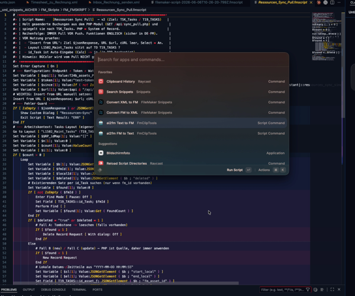Click the 'Else' statement on line 50

tap(32, 243)
